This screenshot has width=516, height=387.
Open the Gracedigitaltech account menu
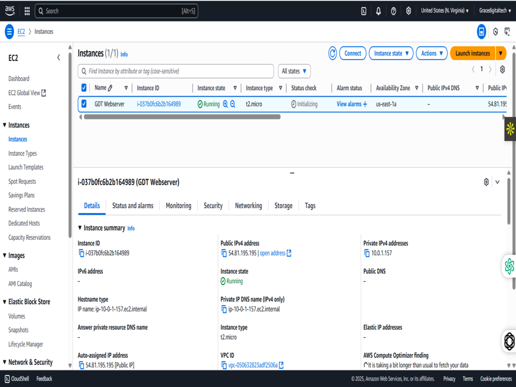[x=495, y=11]
